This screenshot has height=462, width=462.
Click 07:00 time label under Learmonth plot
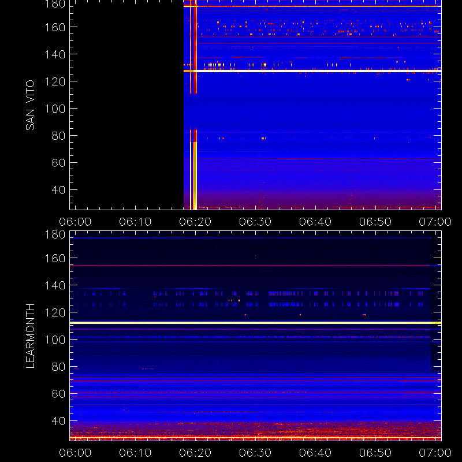pos(435,453)
